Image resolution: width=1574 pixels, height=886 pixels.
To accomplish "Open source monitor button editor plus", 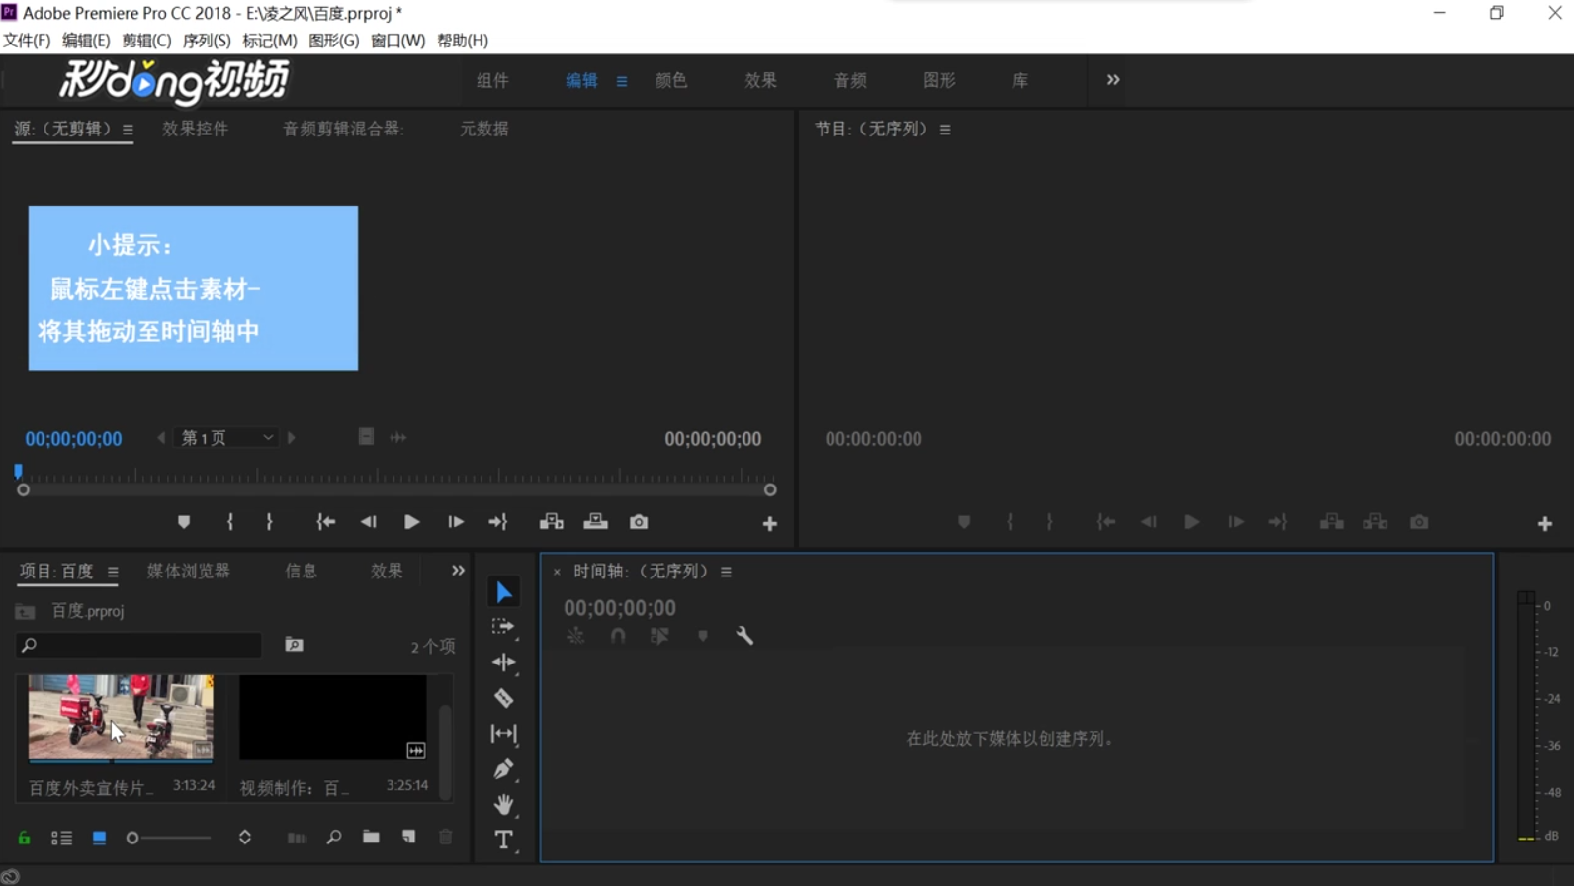I will click(769, 524).
